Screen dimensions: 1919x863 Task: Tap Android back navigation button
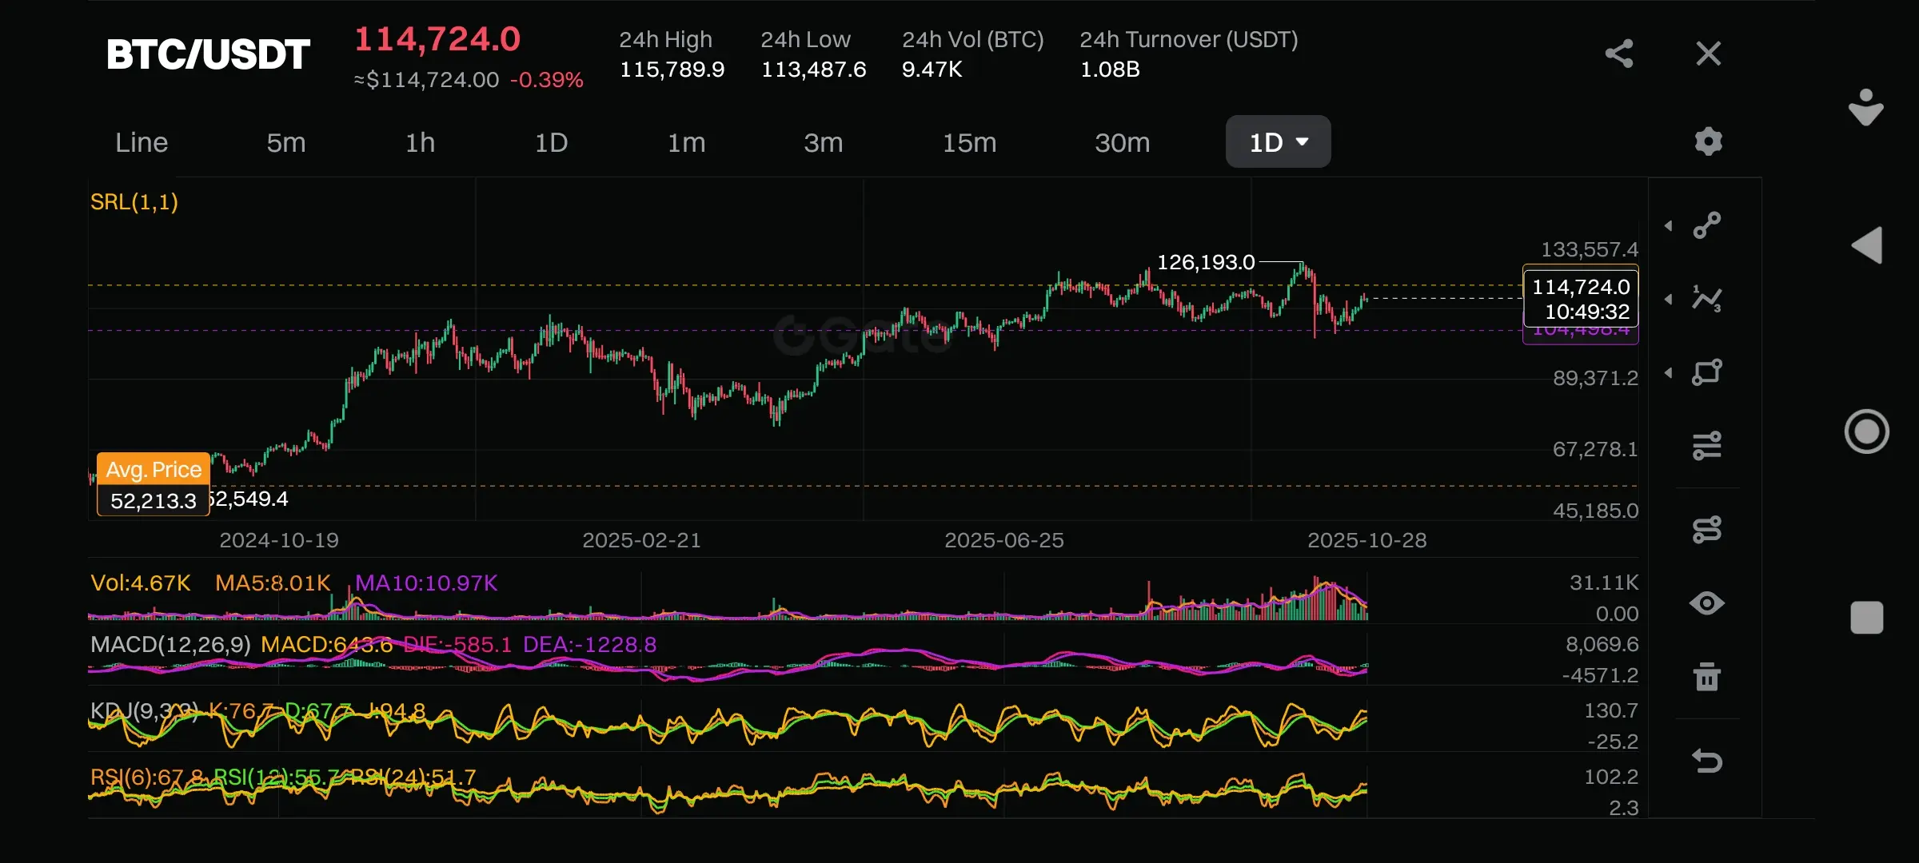(1867, 245)
